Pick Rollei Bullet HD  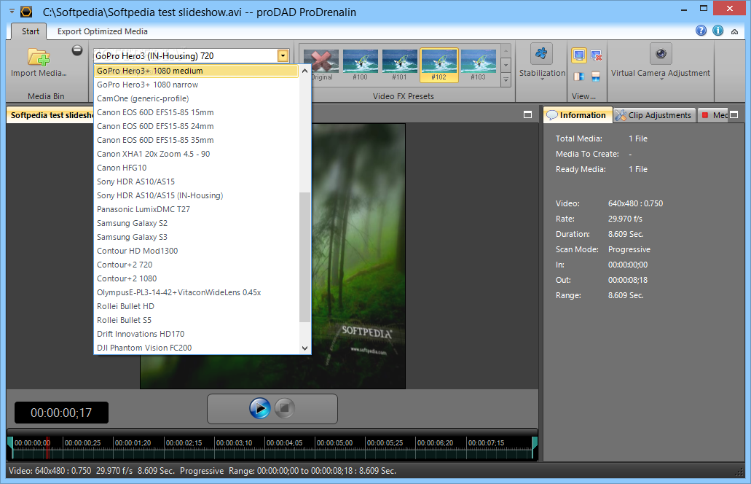(196, 307)
